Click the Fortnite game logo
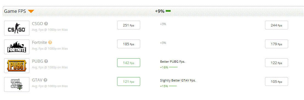The width and height of the screenshot is (304, 100). 17,47
